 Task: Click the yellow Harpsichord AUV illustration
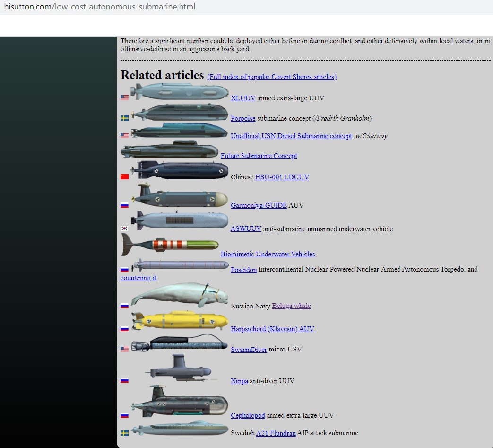click(179, 321)
